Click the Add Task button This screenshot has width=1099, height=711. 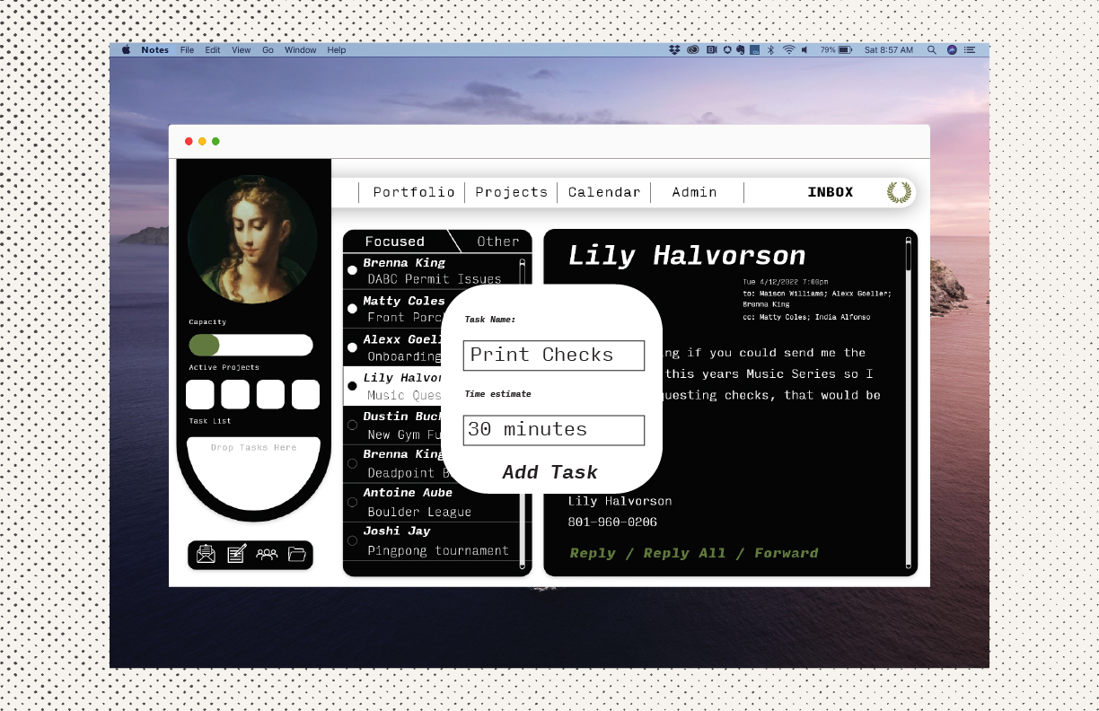click(550, 472)
